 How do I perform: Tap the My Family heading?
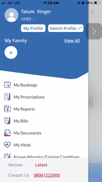16,41
